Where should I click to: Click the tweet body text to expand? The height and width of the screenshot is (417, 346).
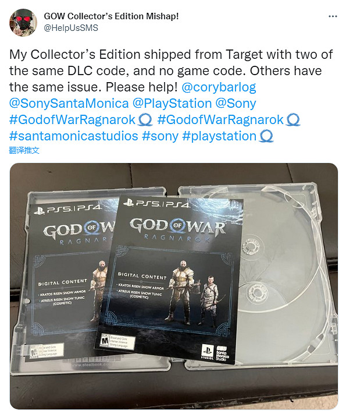point(170,70)
